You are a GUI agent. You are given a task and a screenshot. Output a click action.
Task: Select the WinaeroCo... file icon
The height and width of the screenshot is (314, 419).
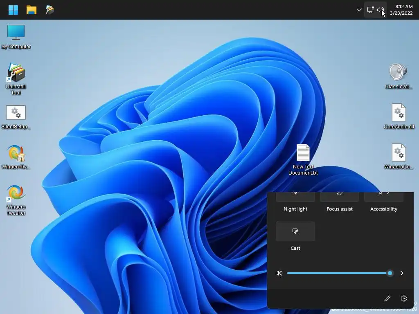click(x=399, y=157)
